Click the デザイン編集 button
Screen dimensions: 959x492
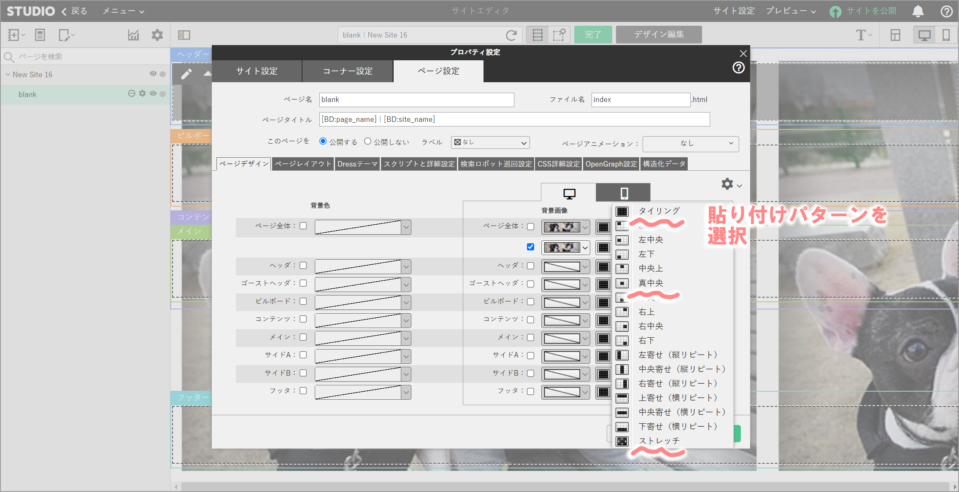tap(659, 35)
